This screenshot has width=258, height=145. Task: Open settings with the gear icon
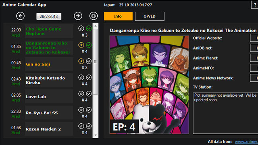tap(94, 16)
